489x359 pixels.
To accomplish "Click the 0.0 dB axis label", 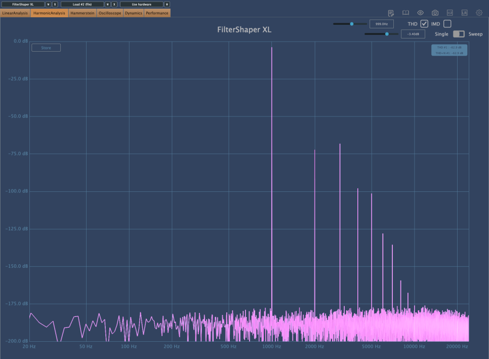I will [21, 41].
